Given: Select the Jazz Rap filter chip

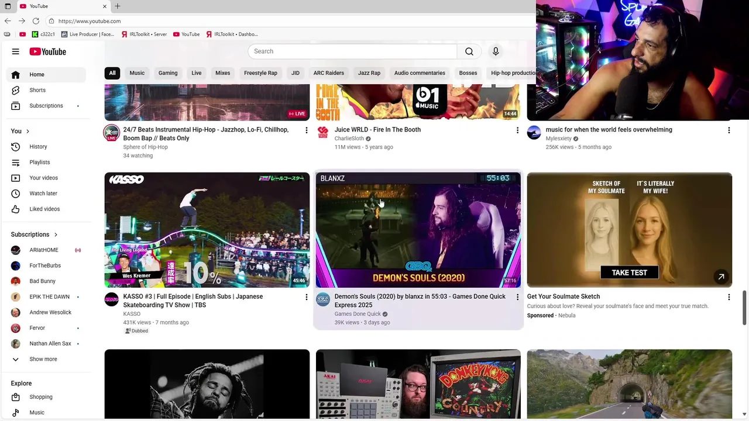Looking at the screenshot, I should (x=369, y=73).
